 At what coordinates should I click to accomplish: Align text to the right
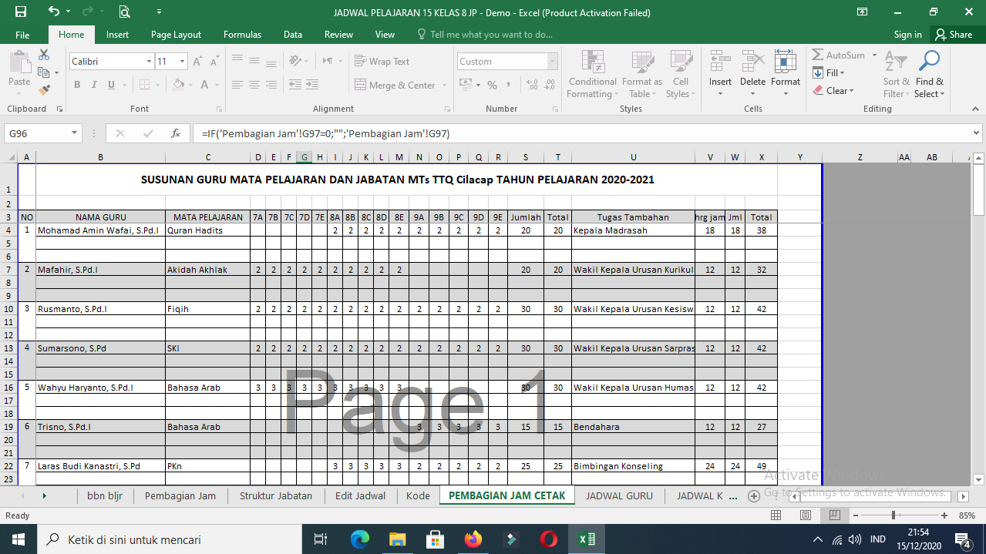pos(271,85)
